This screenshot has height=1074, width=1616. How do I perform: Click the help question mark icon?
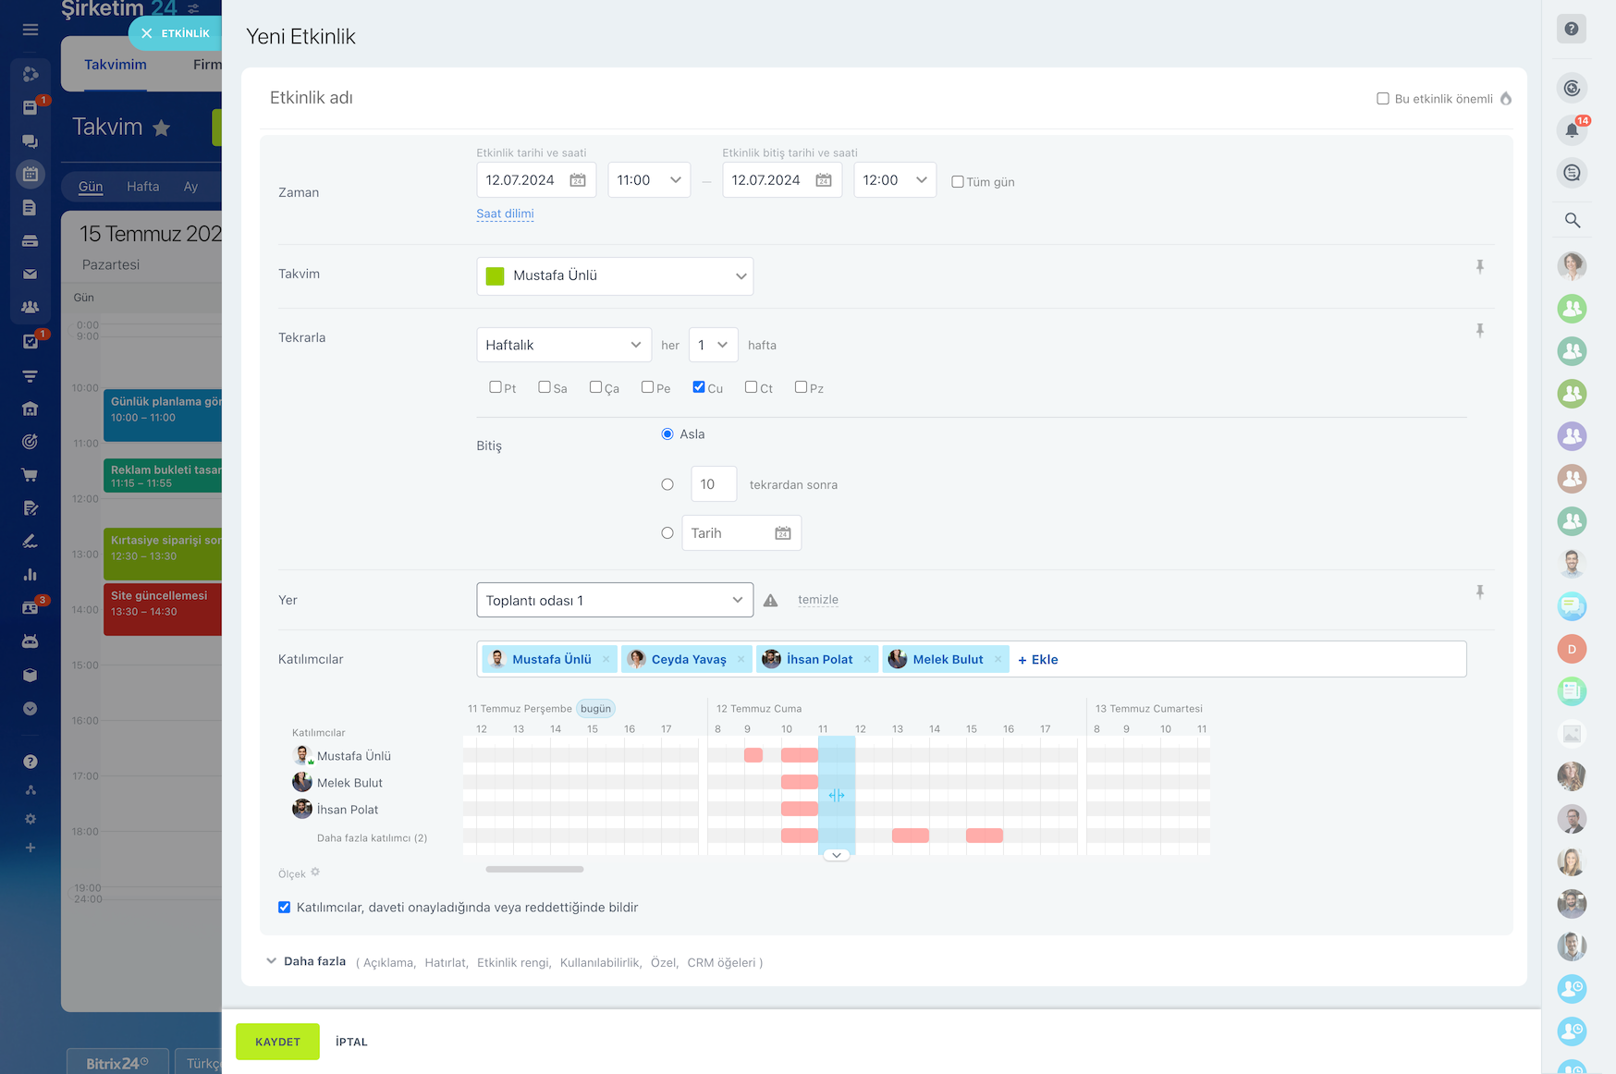pyautogui.click(x=1572, y=29)
